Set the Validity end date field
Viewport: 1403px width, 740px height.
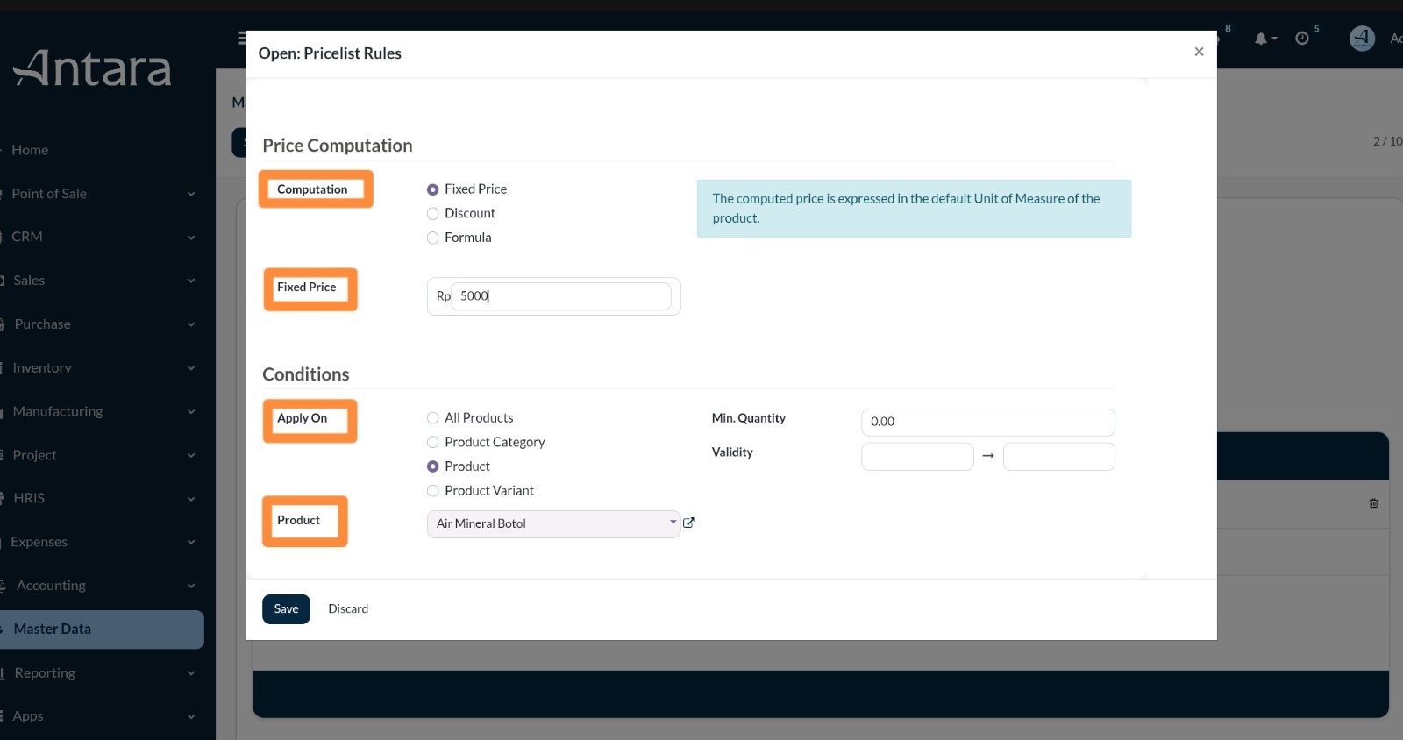point(1059,457)
